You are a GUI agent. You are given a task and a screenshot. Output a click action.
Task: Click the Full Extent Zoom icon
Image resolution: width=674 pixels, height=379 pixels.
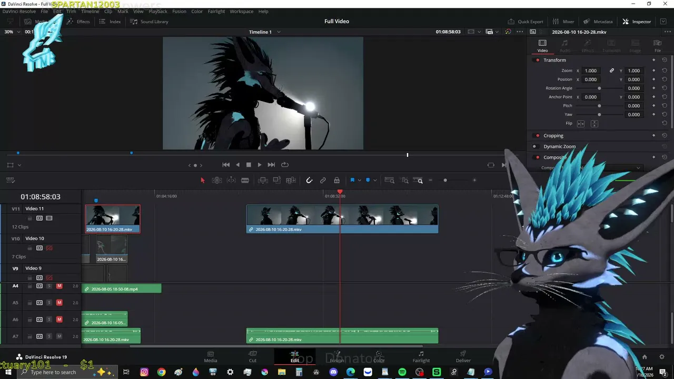point(390,181)
